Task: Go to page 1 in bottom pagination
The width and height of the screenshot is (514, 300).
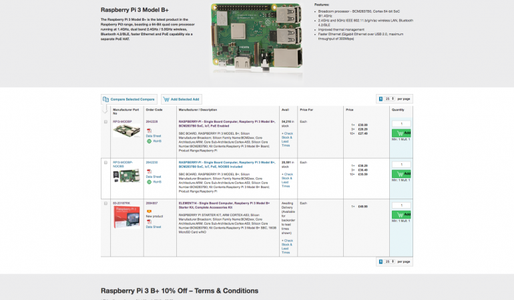Action: 380,262
